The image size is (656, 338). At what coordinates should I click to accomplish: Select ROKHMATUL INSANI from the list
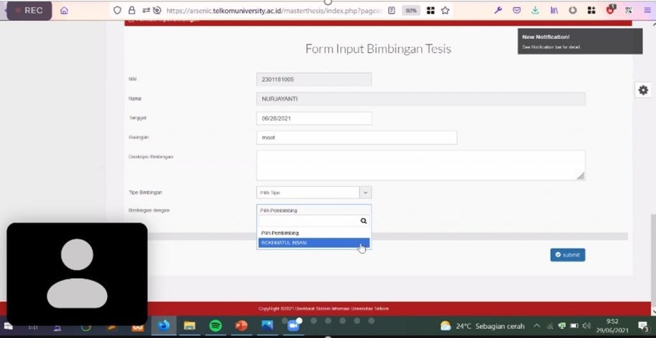tap(313, 243)
